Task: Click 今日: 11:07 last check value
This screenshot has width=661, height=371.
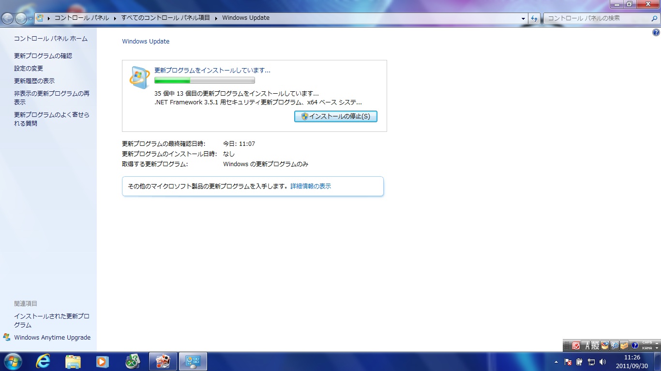Action: tap(239, 144)
